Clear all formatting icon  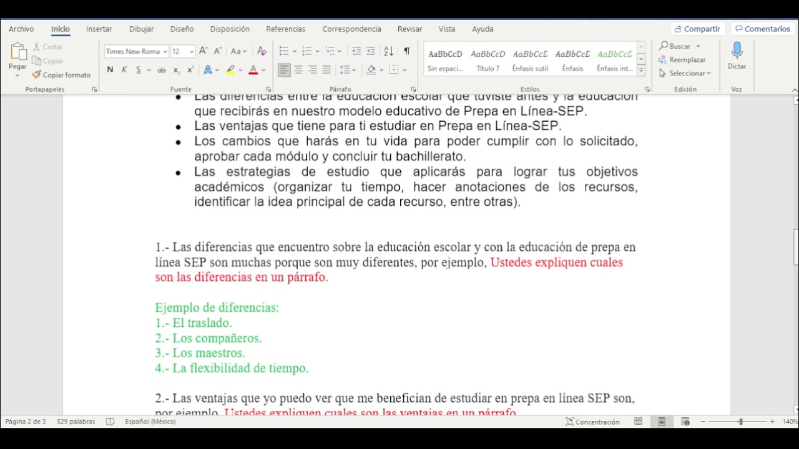pos(262,51)
